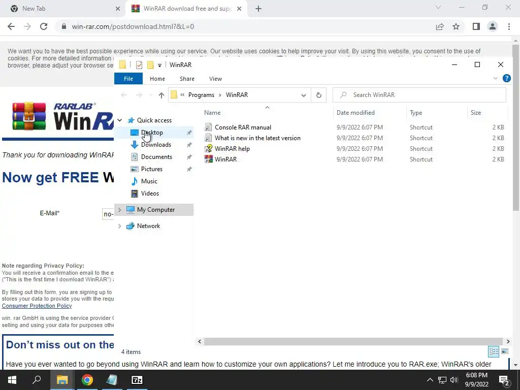The height and width of the screenshot is (390, 520).
Task: Open Customize Quick Access Toolbar dropdown
Action: [159, 66]
